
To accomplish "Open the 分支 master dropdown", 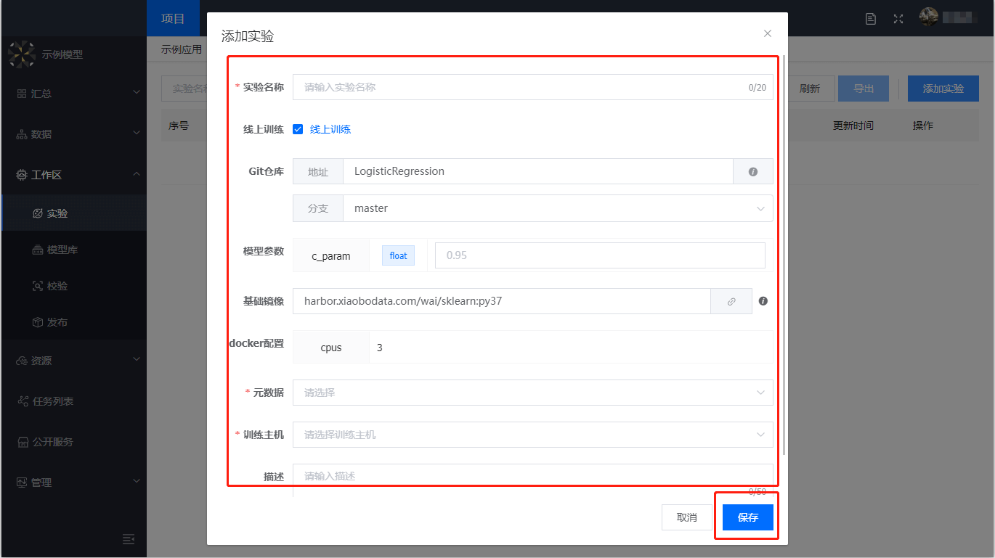I will 558,208.
